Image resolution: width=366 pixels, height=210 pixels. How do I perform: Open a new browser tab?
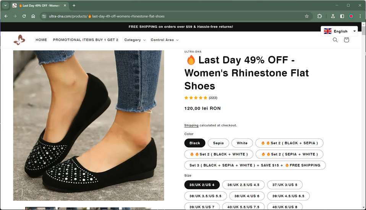(74, 5)
